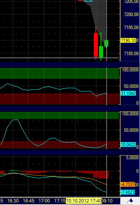Viewport: 140px width, 205px height.
Task: Click the 16:30 label on the time axis
Action: 13,201
